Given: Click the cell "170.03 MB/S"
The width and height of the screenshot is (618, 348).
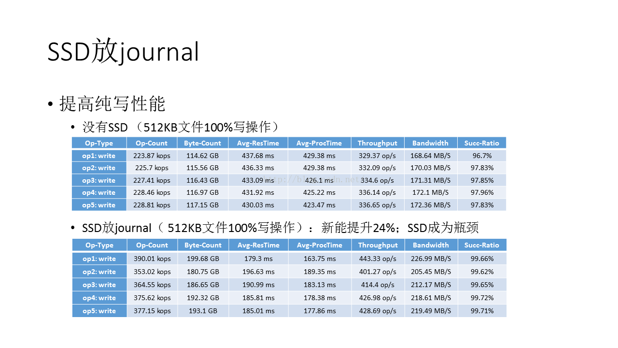Looking at the screenshot, I should (x=431, y=168).
